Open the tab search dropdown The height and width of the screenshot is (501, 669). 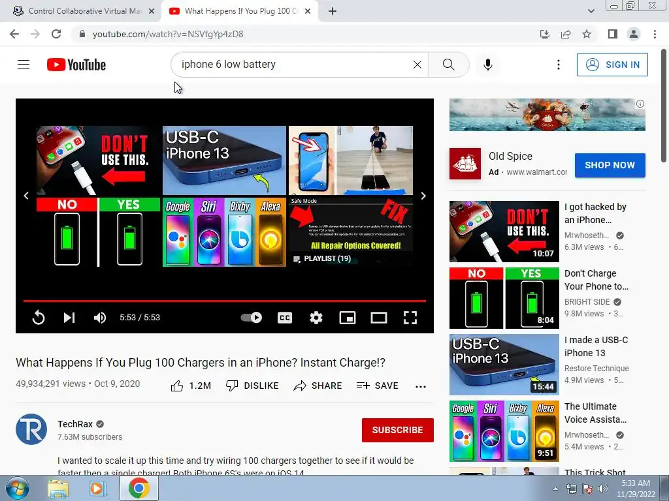click(591, 11)
